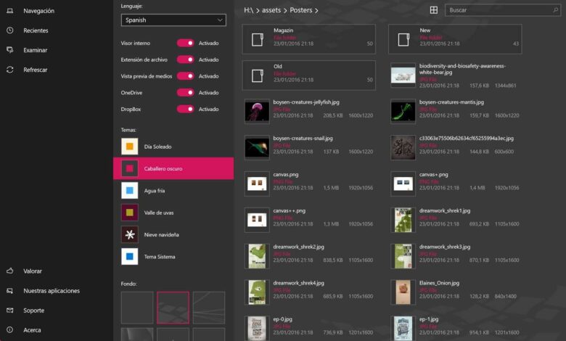Click the Caballero oscuro pink swatch
566x341 pixels.
click(130, 168)
